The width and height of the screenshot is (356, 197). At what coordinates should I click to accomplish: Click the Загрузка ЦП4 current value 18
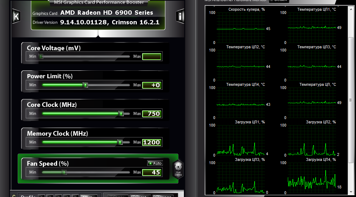click(339, 187)
